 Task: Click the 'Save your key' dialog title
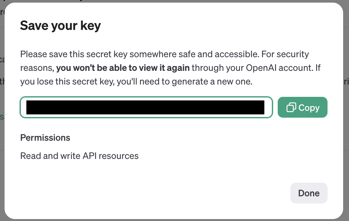(x=60, y=25)
